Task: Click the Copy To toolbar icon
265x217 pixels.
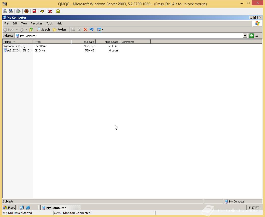Action: [79, 30]
